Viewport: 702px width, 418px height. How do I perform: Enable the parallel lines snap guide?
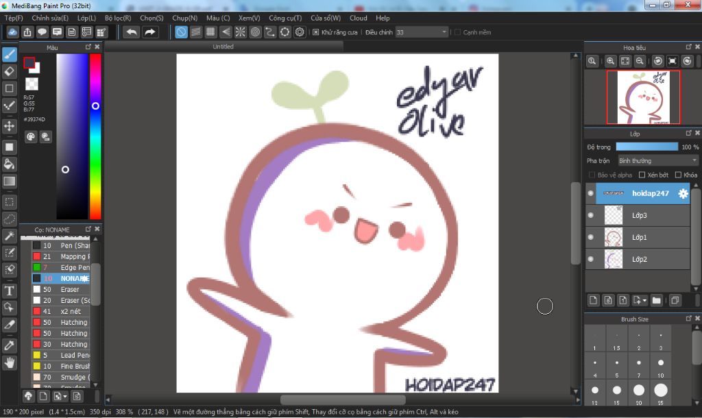click(x=196, y=32)
